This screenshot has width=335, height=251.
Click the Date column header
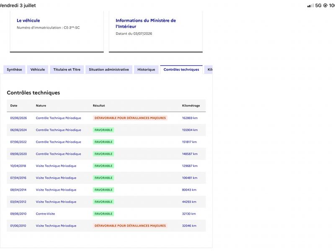coord(14,106)
